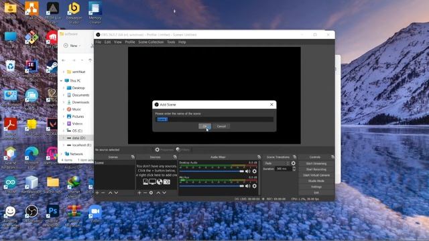Image resolution: width=429 pixels, height=241 pixels.
Task: Open Desktop Audio settings gear
Action: click(x=255, y=171)
